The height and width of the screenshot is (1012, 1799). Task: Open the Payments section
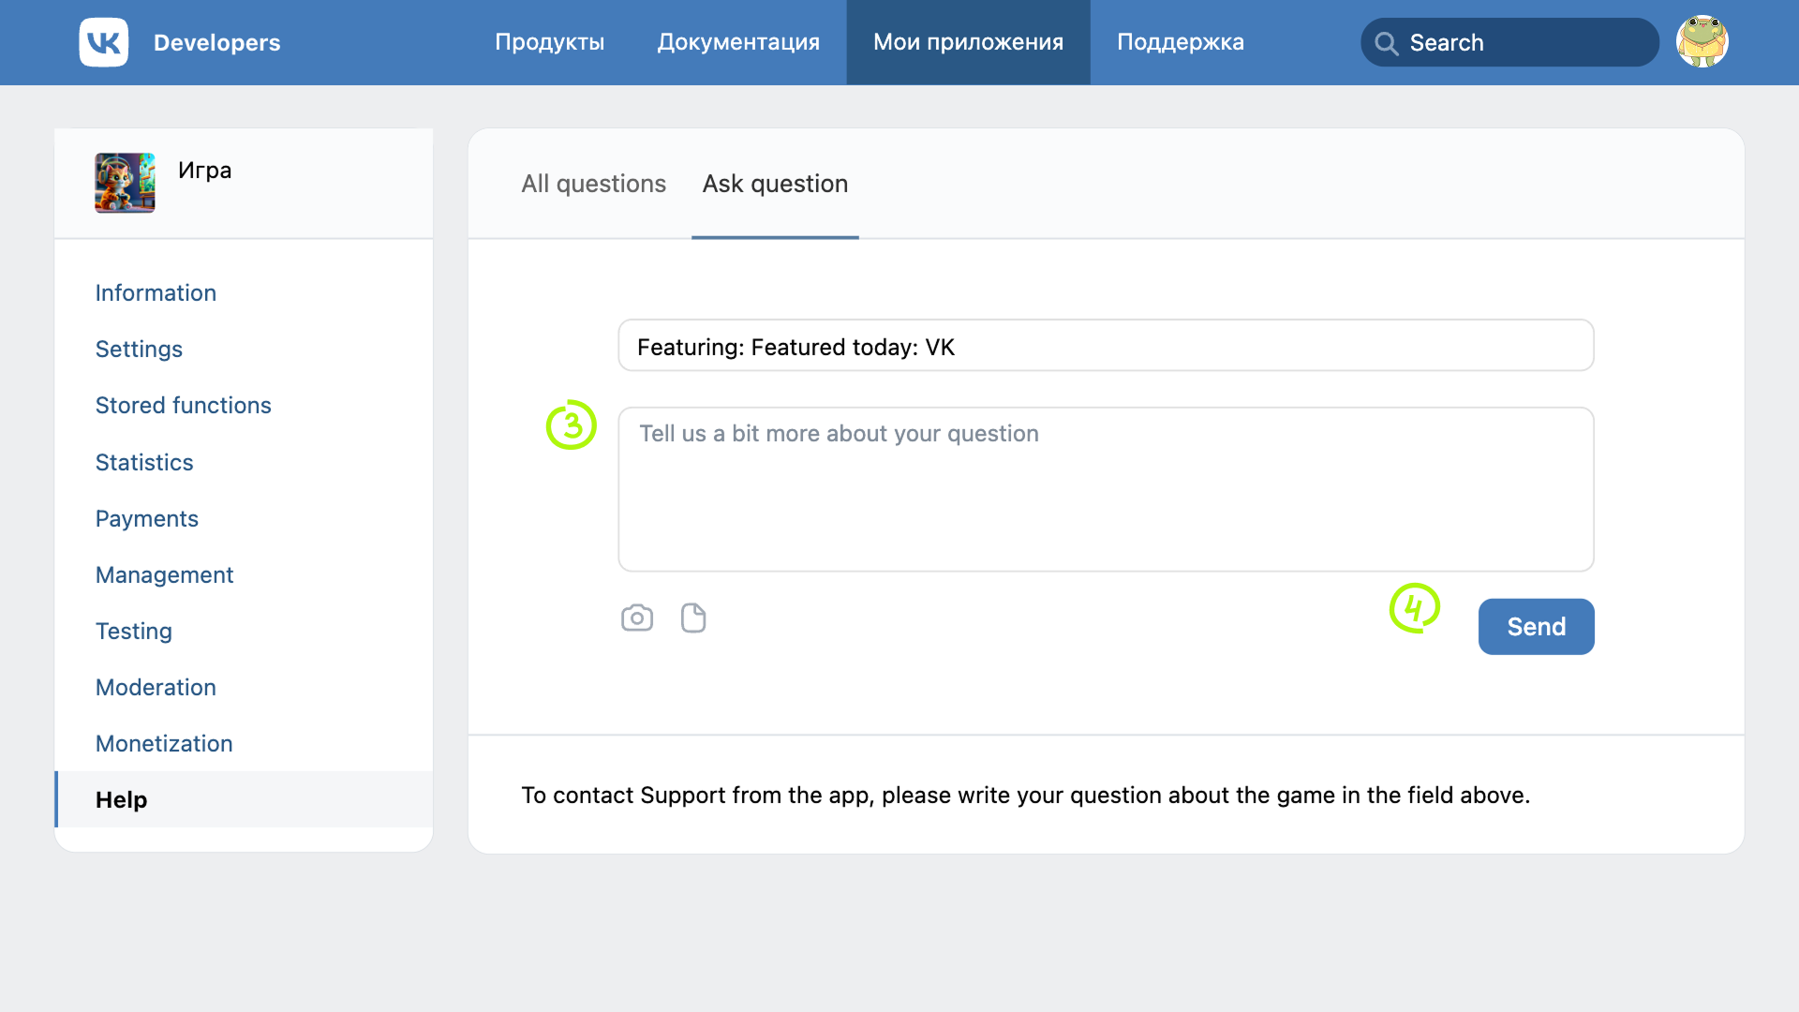(147, 519)
